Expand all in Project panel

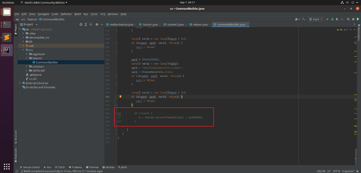(x=86, y=24)
